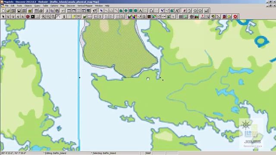Click the Print icon
This screenshot has width=276, height=155.
coord(41,11)
